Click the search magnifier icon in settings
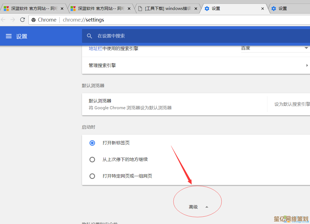 click(89, 36)
